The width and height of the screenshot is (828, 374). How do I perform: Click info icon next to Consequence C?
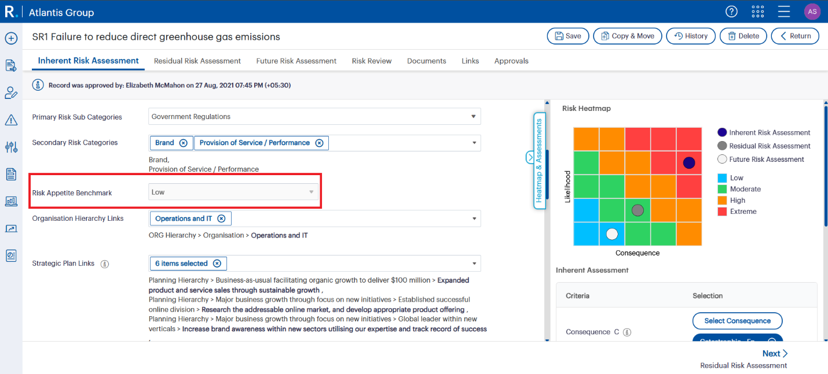(627, 332)
